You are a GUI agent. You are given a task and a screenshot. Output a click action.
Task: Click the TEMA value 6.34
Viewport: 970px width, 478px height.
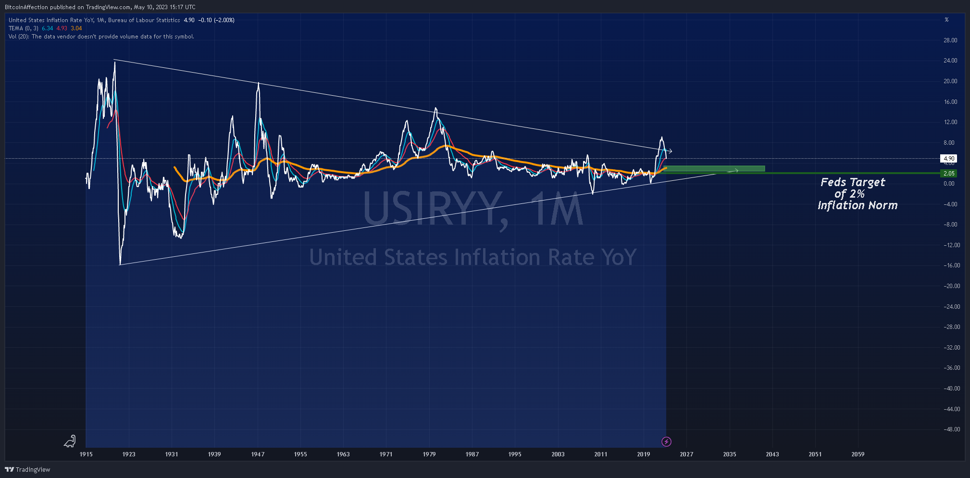(x=48, y=28)
